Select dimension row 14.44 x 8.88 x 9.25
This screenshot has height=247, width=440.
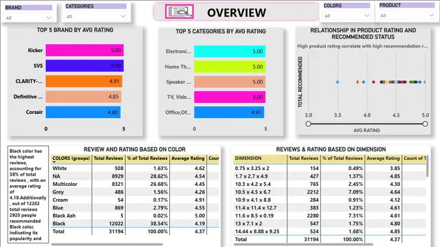pyautogui.click(x=329, y=231)
